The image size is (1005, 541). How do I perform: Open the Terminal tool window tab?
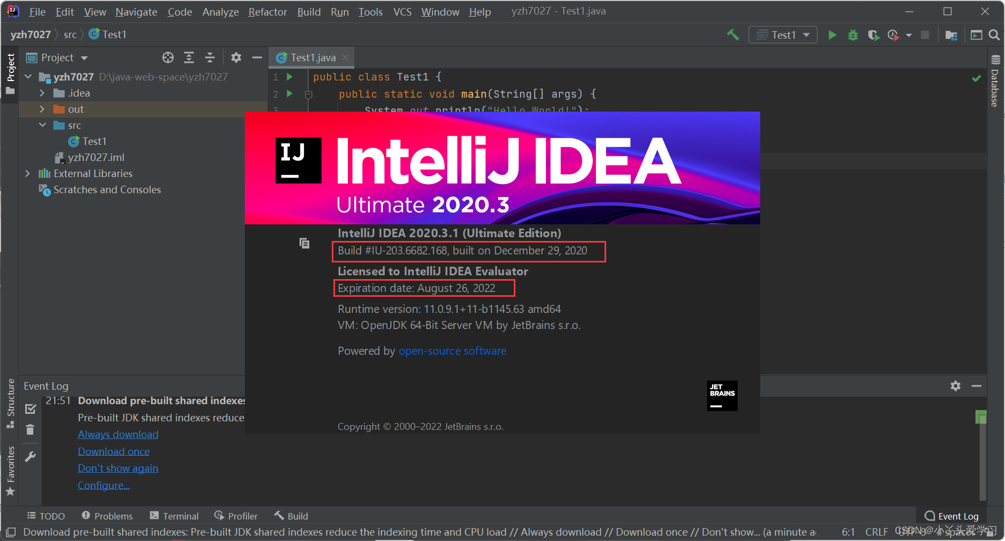[174, 516]
